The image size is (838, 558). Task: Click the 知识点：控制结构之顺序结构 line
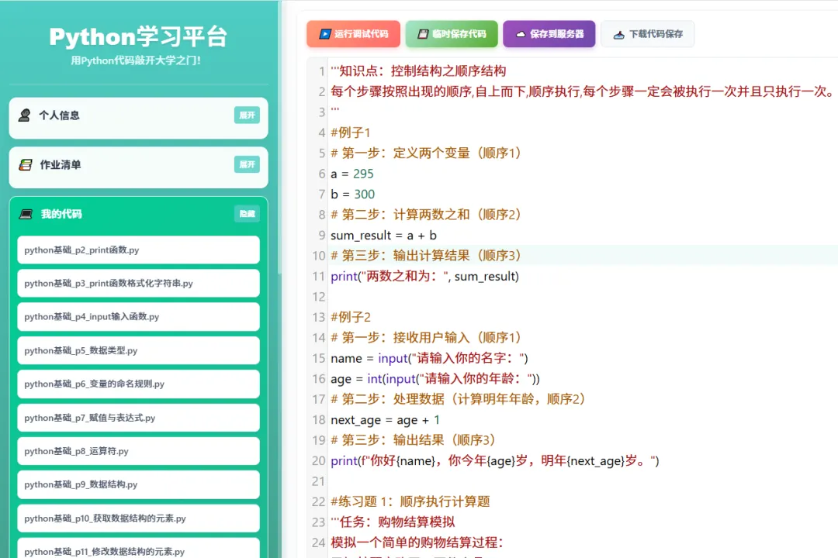click(x=418, y=71)
